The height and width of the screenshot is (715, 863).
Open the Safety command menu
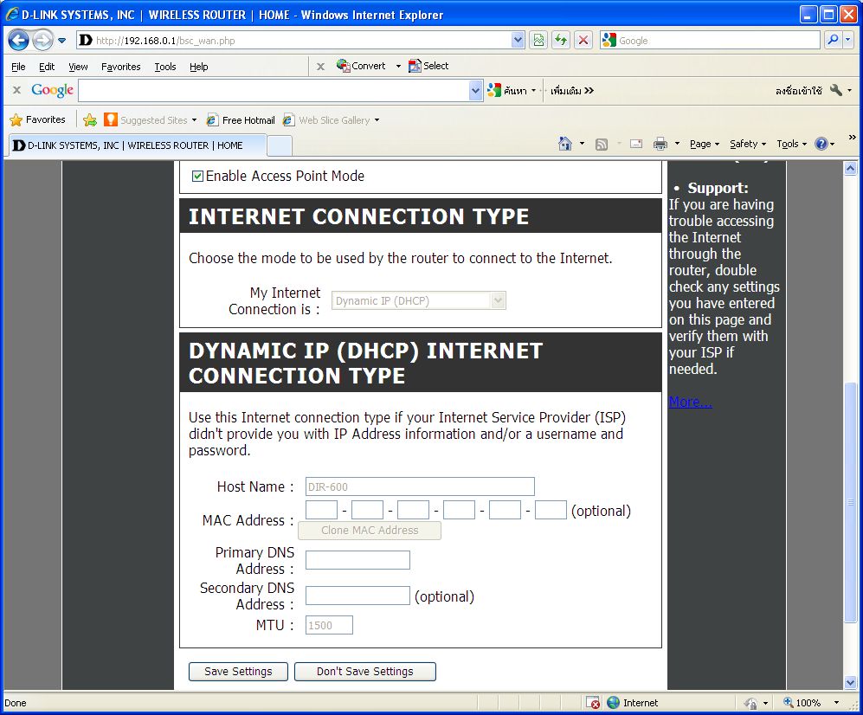coord(747,145)
